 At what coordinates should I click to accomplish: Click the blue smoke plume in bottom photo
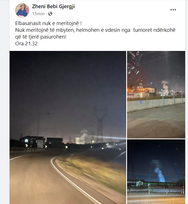pos(158,171)
